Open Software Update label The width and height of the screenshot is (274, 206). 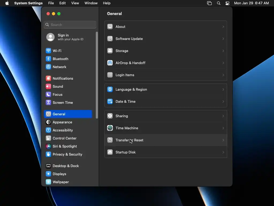[x=129, y=39]
